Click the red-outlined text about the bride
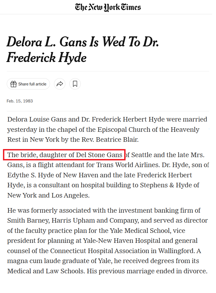This screenshot has width=216, height=293. click(65, 155)
